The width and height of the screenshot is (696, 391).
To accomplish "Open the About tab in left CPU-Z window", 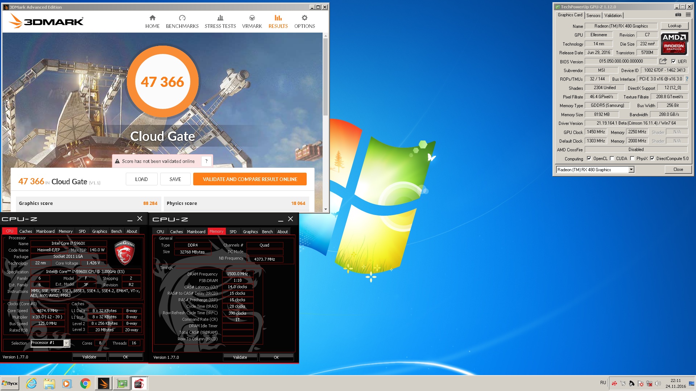I will point(132,231).
